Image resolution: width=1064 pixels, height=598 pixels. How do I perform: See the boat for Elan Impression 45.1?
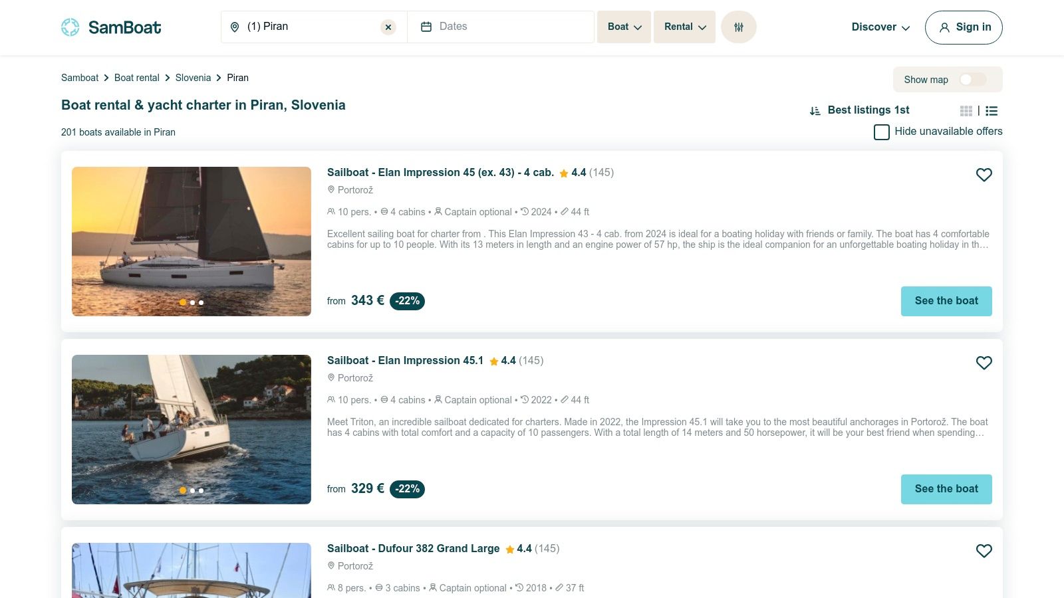[x=946, y=489]
